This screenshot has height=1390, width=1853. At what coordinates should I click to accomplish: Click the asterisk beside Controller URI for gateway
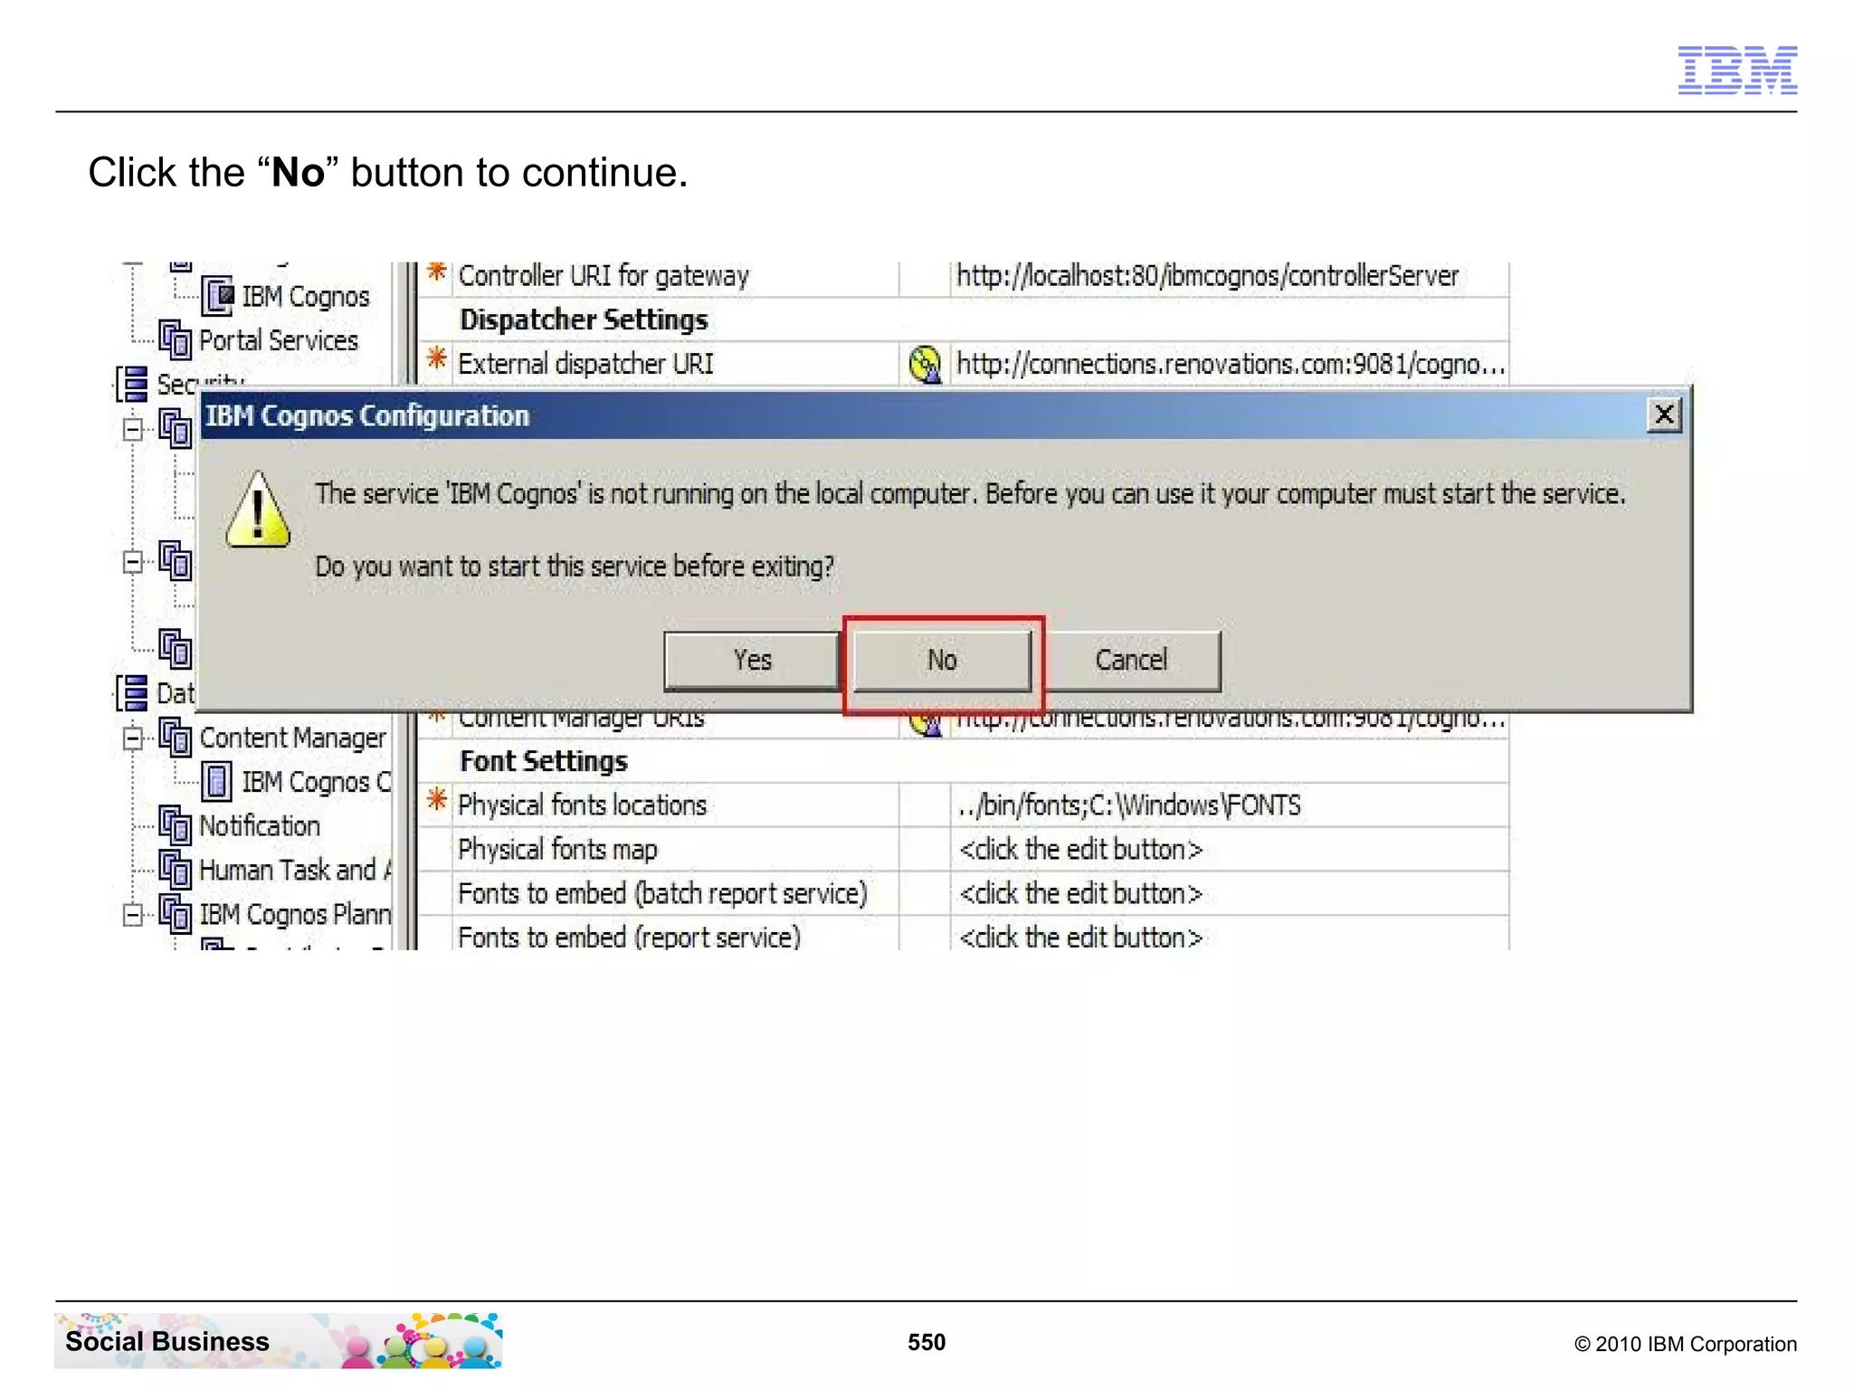[x=437, y=271]
